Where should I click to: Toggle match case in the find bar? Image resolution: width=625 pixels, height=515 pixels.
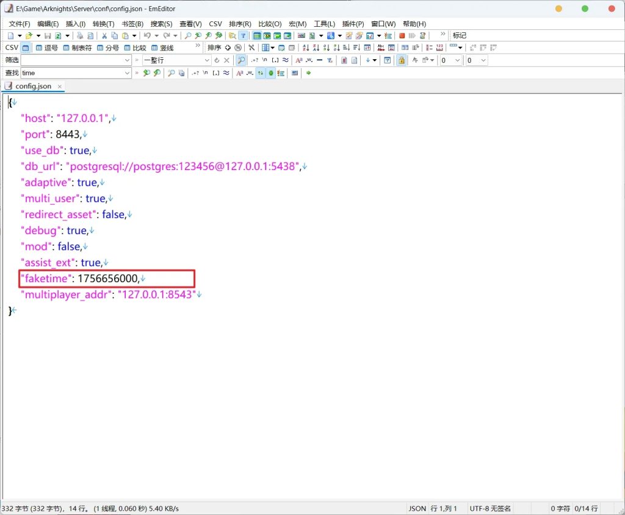click(239, 73)
